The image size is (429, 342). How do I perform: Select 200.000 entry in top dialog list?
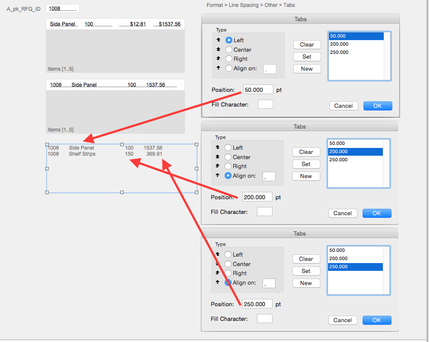pos(356,44)
